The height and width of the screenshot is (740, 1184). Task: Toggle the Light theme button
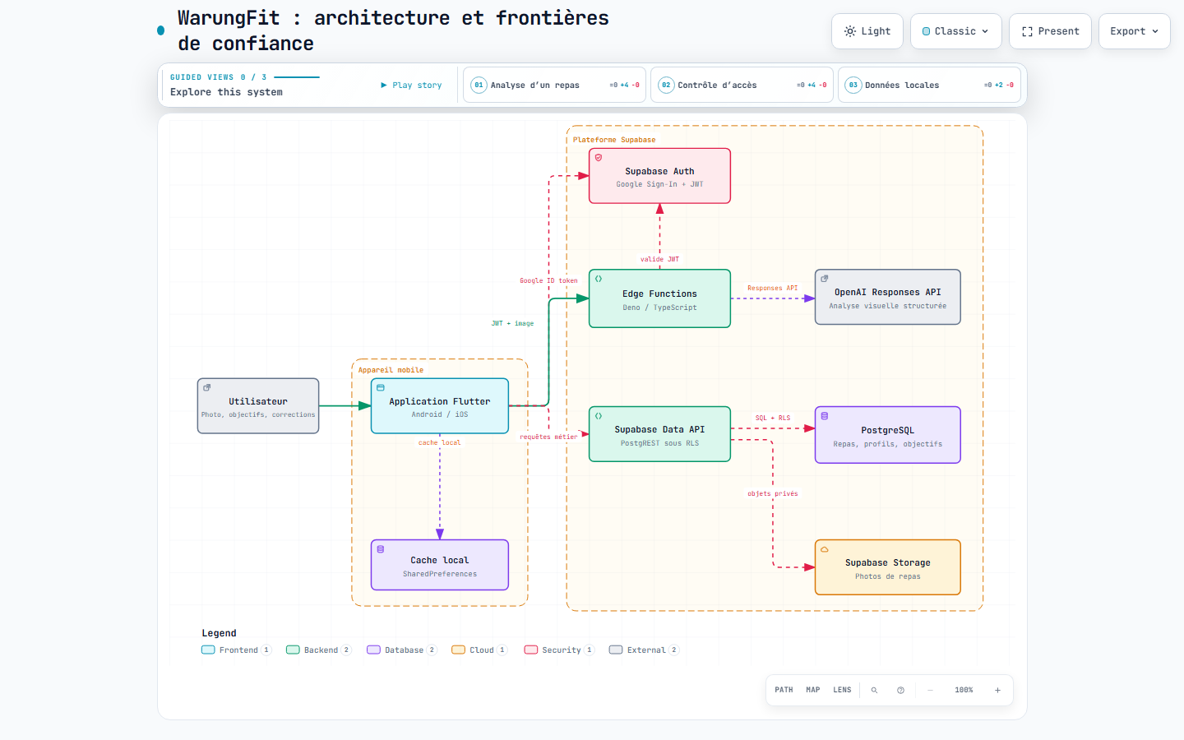867,31
